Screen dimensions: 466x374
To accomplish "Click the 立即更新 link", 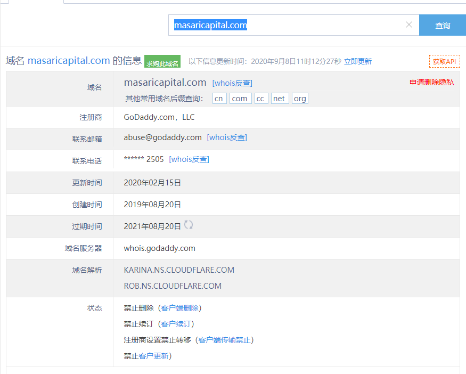I will [357, 61].
